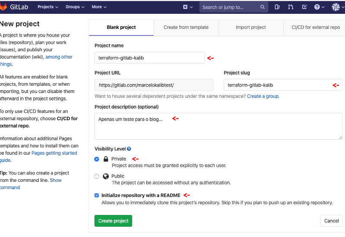Toggle Initialize repository with a README checkbox

(x=97, y=195)
